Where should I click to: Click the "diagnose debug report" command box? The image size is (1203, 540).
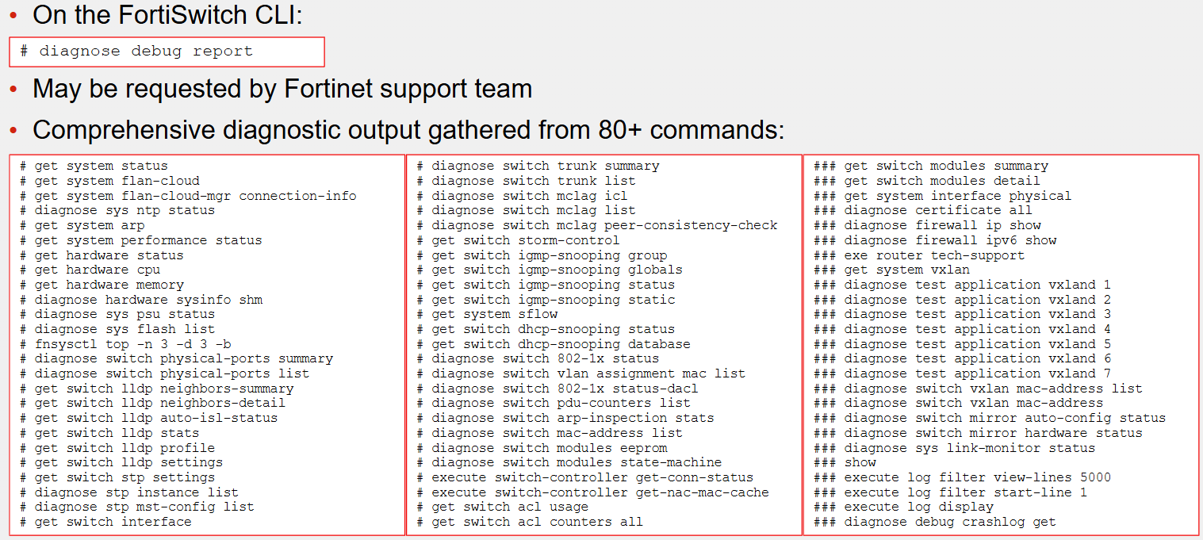click(x=167, y=52)
